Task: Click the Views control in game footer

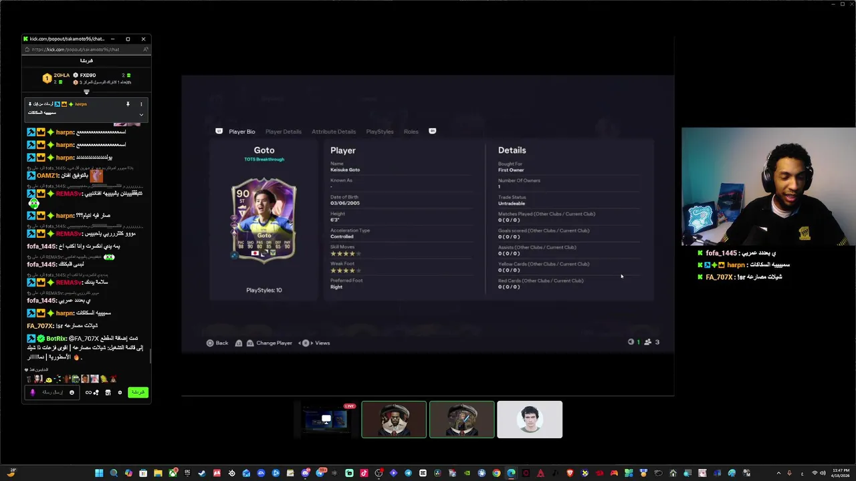Action: (316, 343)
